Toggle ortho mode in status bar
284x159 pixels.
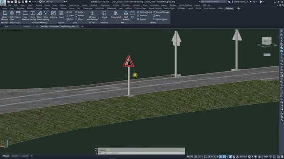click(205, 157)
